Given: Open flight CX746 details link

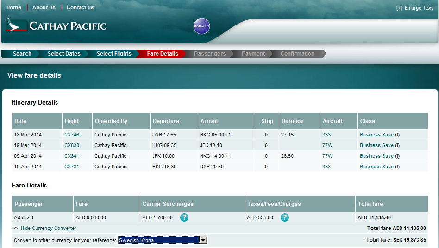Looking at the screenshot, I should coord(72,135).
